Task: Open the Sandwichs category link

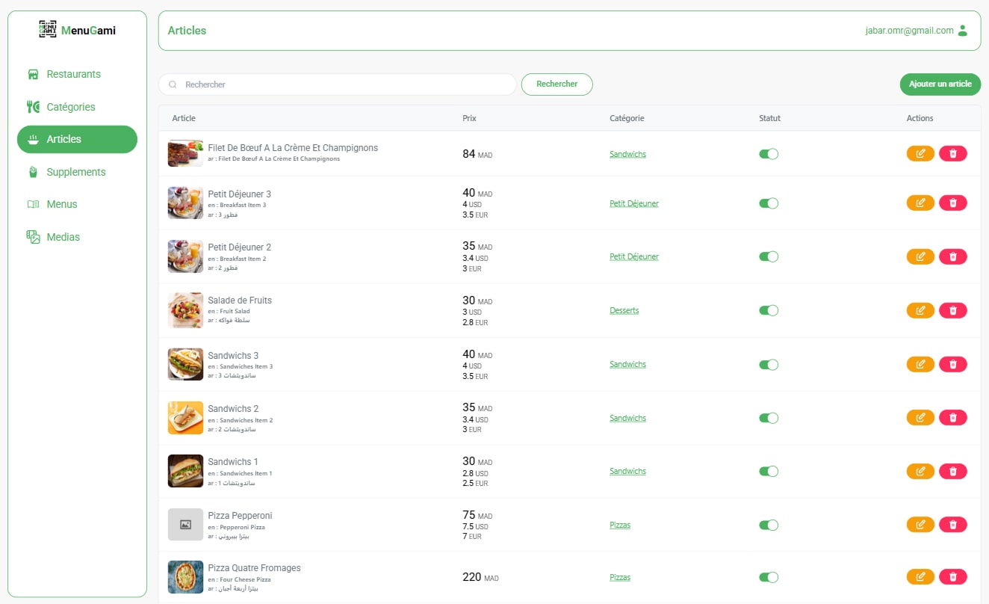Action: 627,153
